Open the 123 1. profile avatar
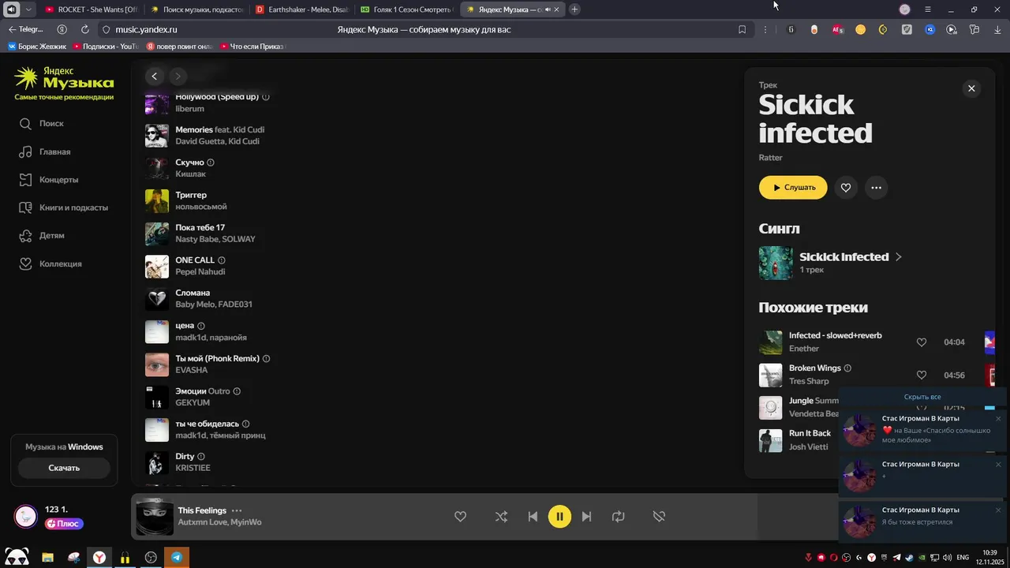The width and height of the screenshot is (1010, 568). tap(26, 517)
